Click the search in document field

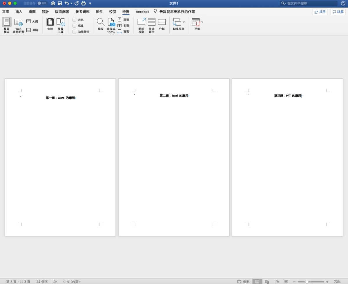310,3
